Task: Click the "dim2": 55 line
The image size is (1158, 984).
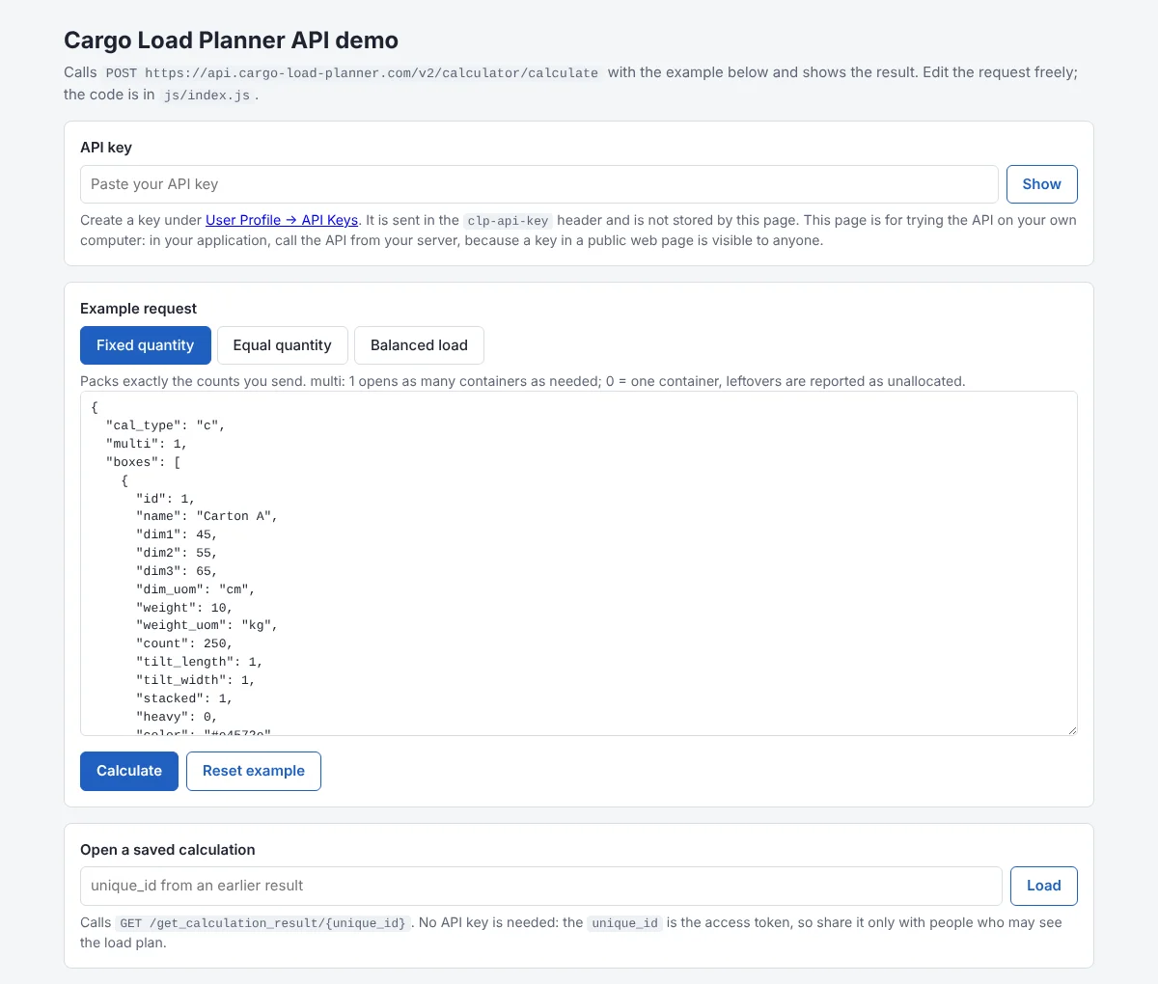Action: pos(177,553)
